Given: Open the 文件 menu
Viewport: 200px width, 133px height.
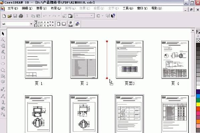Looking at the screenshot, I should point(13,8).
